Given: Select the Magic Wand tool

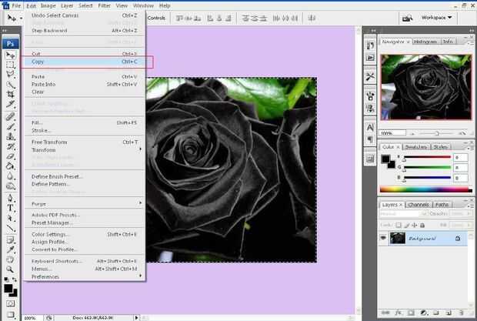Looking at the screenshot, I should [x=10, y=84].
